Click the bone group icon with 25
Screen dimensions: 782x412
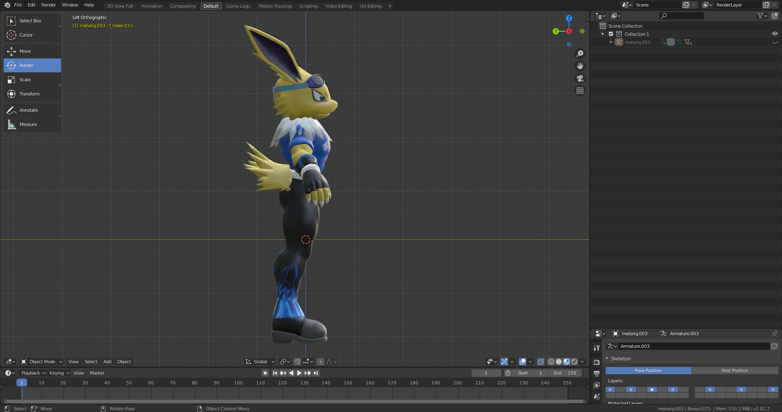(688, 42)
